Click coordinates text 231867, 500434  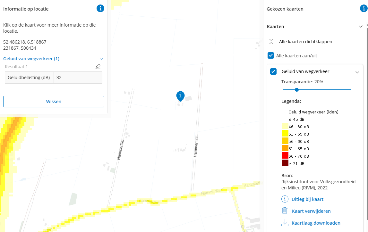[20, 48]
